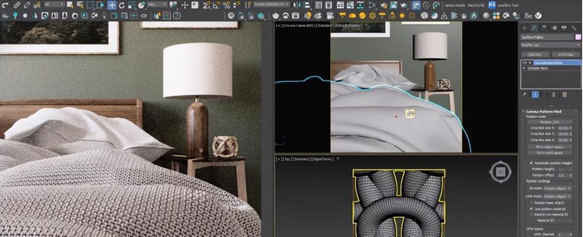
Task: Toggle CoronaPatternMod eye visibility
Action: coord(524,63)
